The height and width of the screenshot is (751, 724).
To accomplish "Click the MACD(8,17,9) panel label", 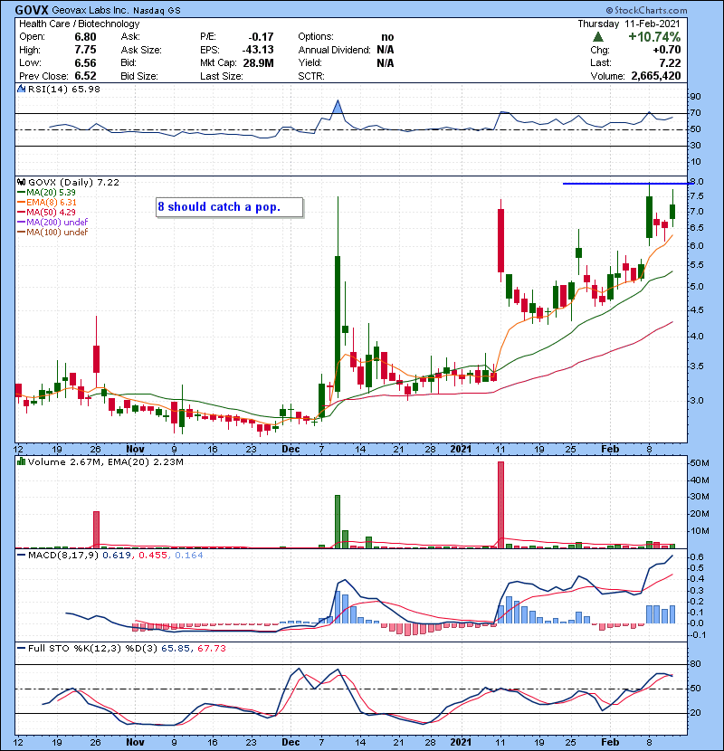I will coord(63,556).
